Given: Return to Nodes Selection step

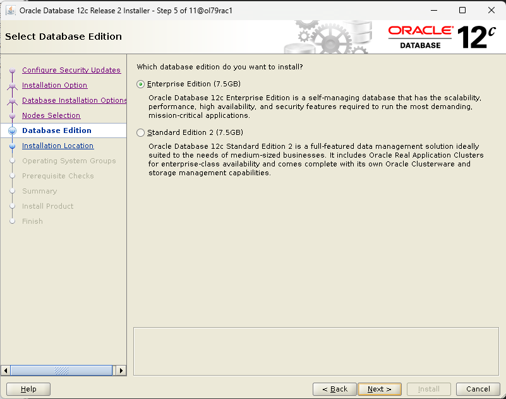Looking at the screenshot, I should click(51, 115).
